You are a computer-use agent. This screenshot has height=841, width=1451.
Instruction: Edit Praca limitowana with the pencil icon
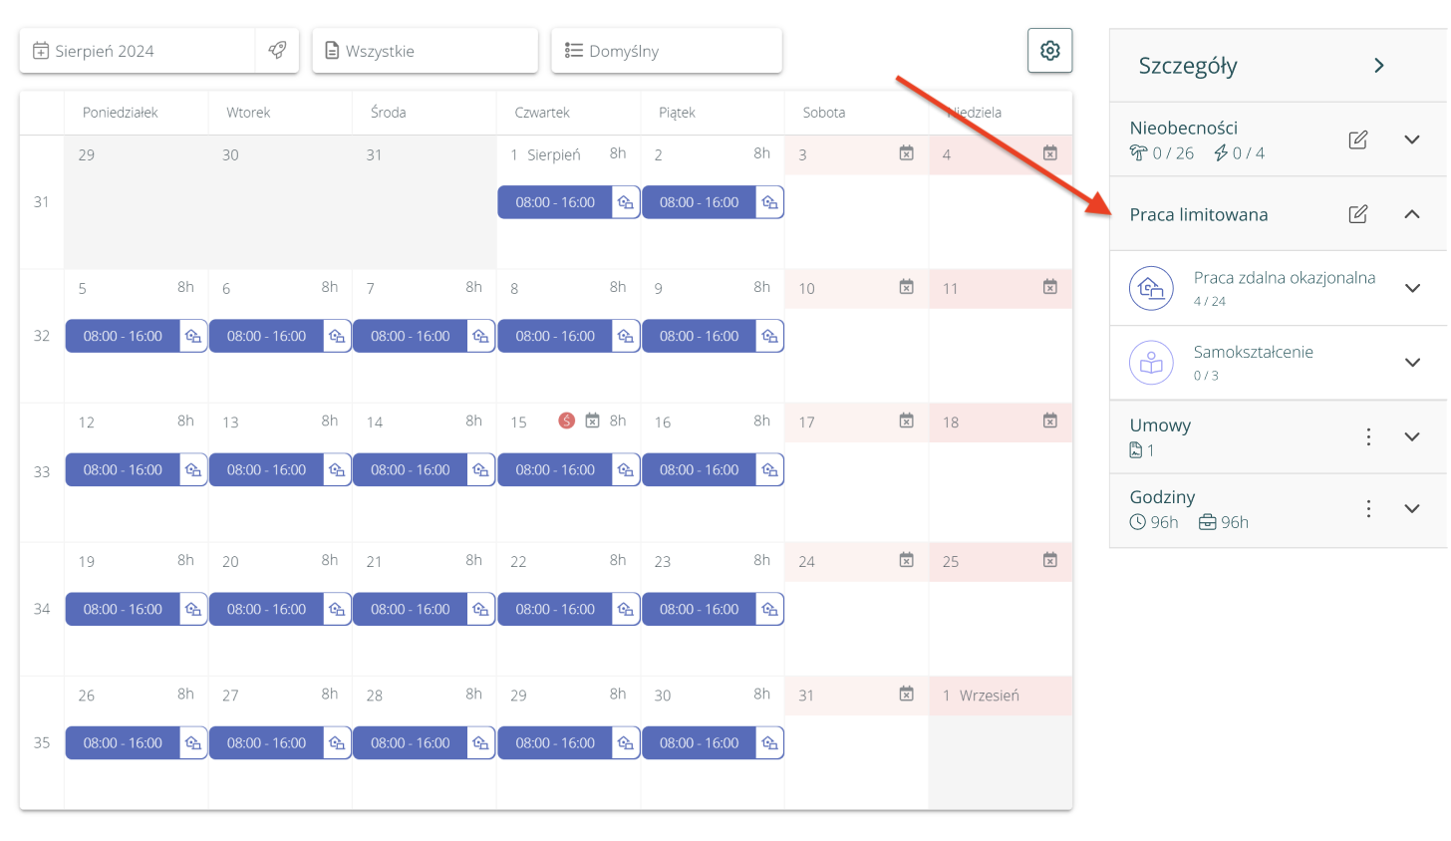[x=1357, y=214]
